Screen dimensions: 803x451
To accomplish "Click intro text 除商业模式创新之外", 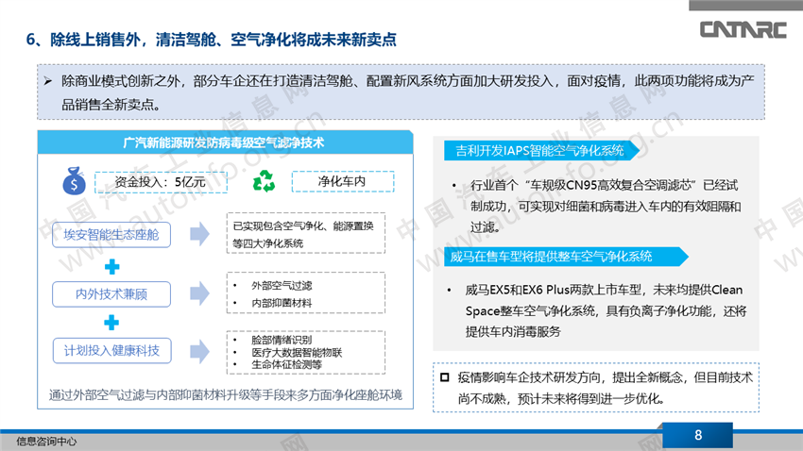I will click(x=408, y=92).
